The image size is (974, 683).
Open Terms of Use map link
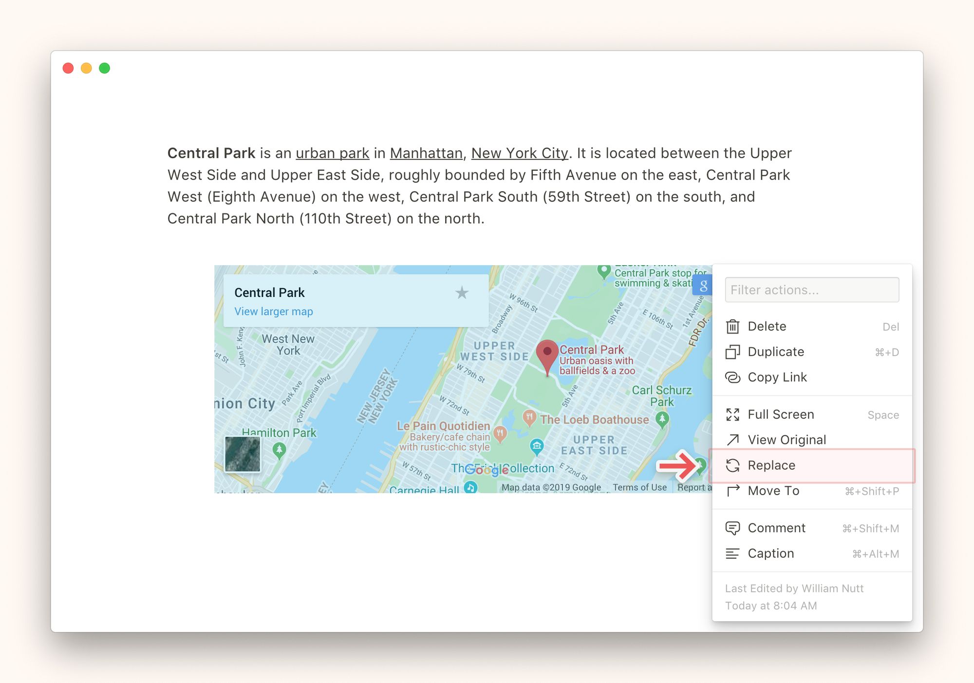point(639,487)
